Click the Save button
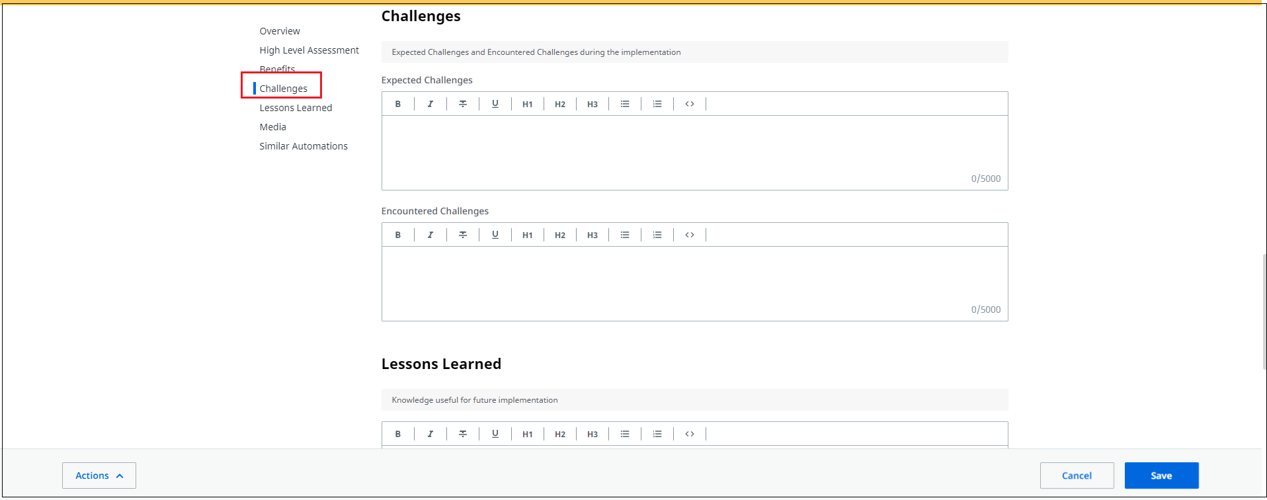The height and width of the screenshot is (500, 1267). (1162, 476)
